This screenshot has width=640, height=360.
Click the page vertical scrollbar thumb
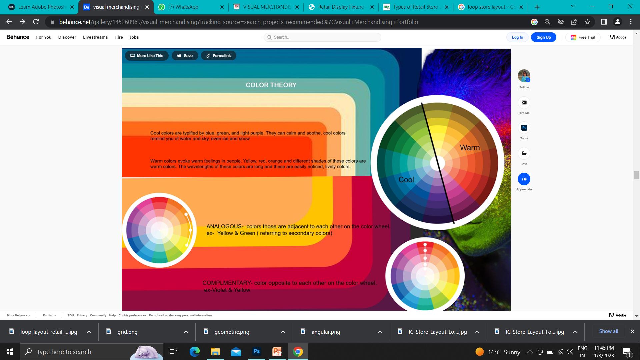click(636, 175)
